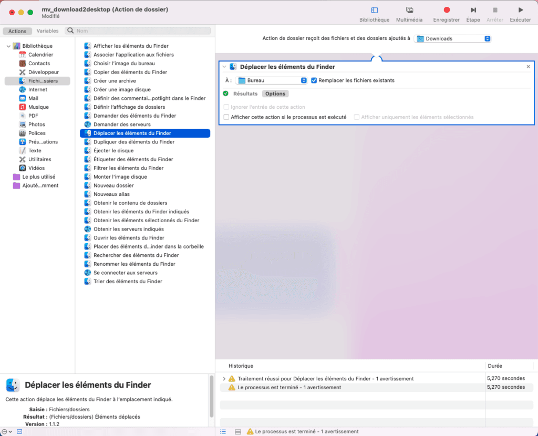The image size is (538, 436).
Task: Open the Bibliothèque toolbar icon
Action: click(x=374, y=11)
